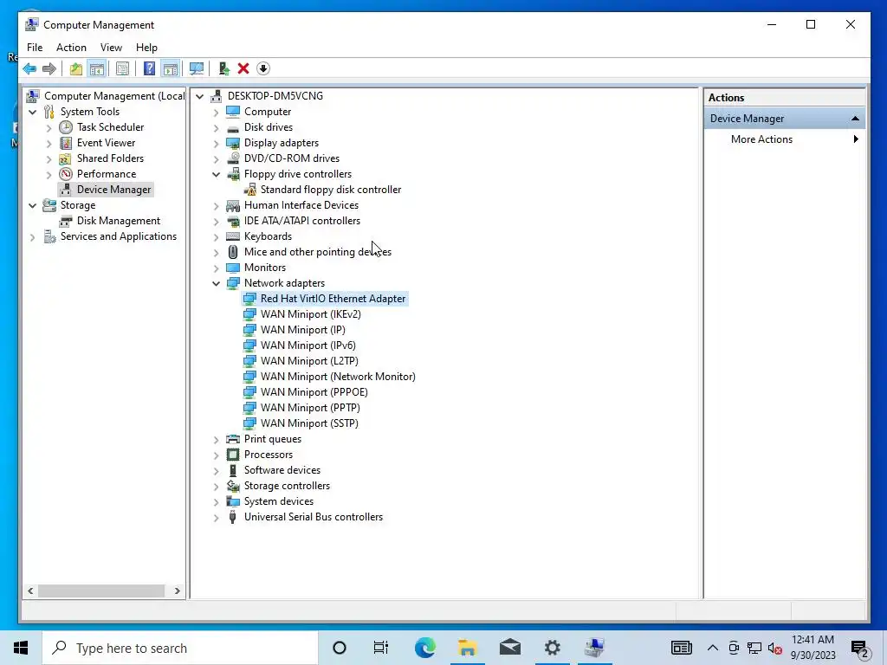Screen dimensions: 887x665
Task: Open the File menu
Action: (35, 48)
